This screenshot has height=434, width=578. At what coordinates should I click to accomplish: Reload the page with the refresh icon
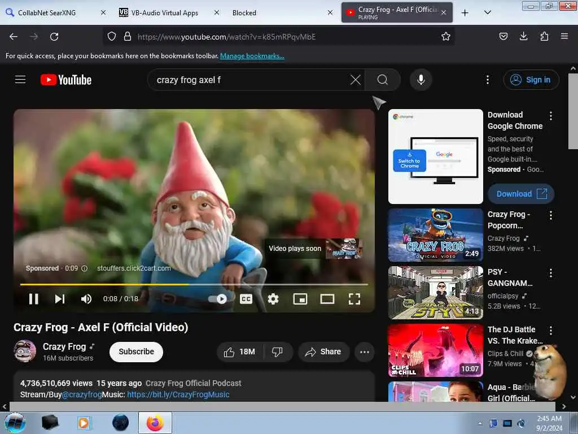click(54, 37)
